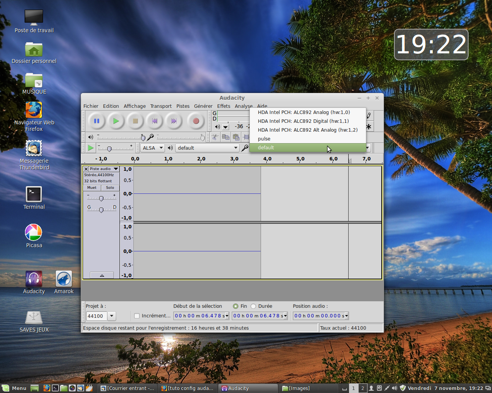Open the output meter speaker dropdown arrow
The width and height of the screenshot is (492, 393).
(226, 127)
